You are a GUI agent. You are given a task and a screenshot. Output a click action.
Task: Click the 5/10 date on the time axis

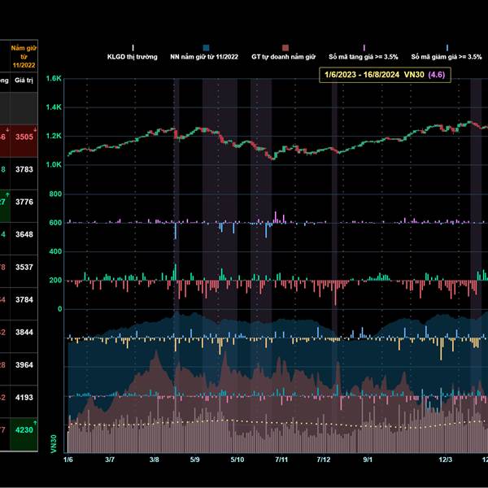tap(237, 460)
